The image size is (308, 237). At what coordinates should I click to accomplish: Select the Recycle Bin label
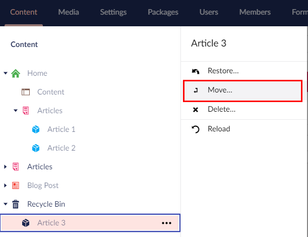click(46, 204)
